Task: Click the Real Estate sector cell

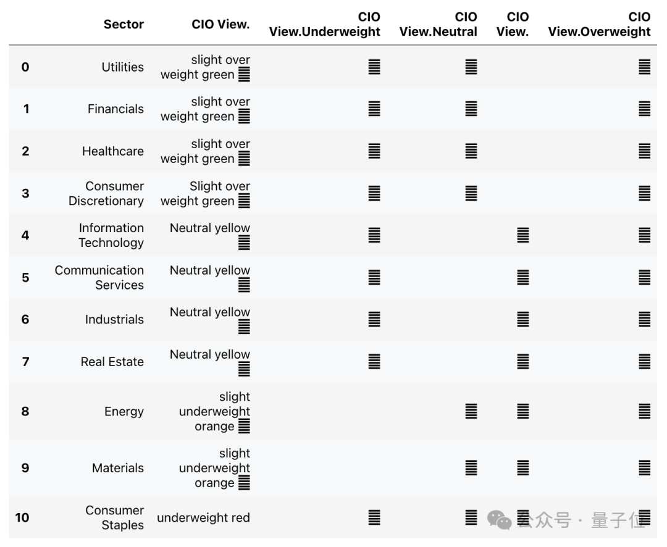Action: tap(112, 361)
